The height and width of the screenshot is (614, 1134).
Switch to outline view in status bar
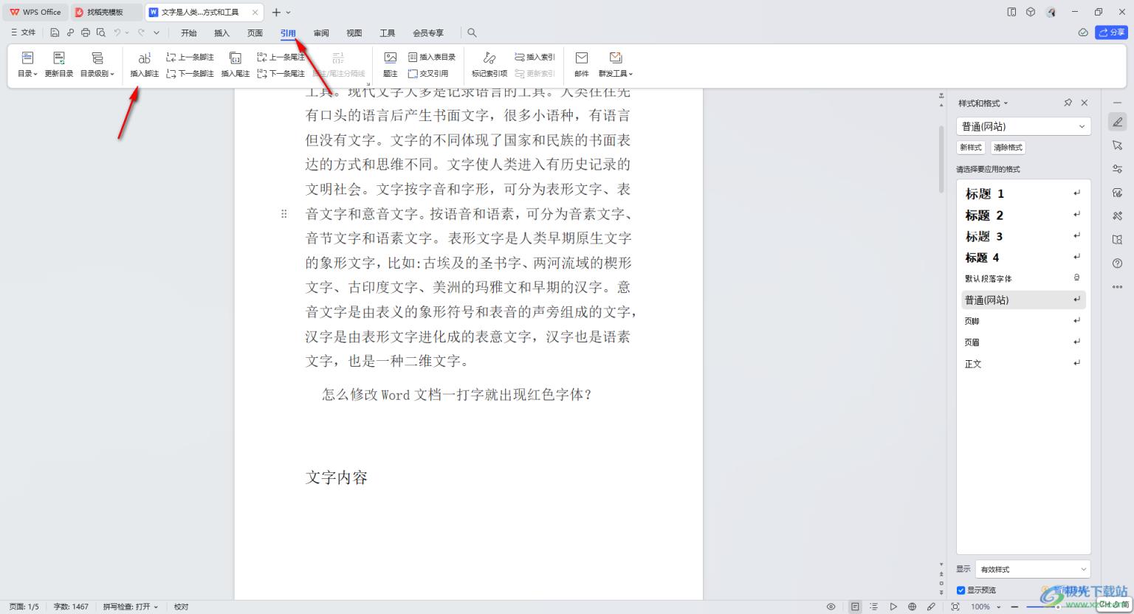874,607
